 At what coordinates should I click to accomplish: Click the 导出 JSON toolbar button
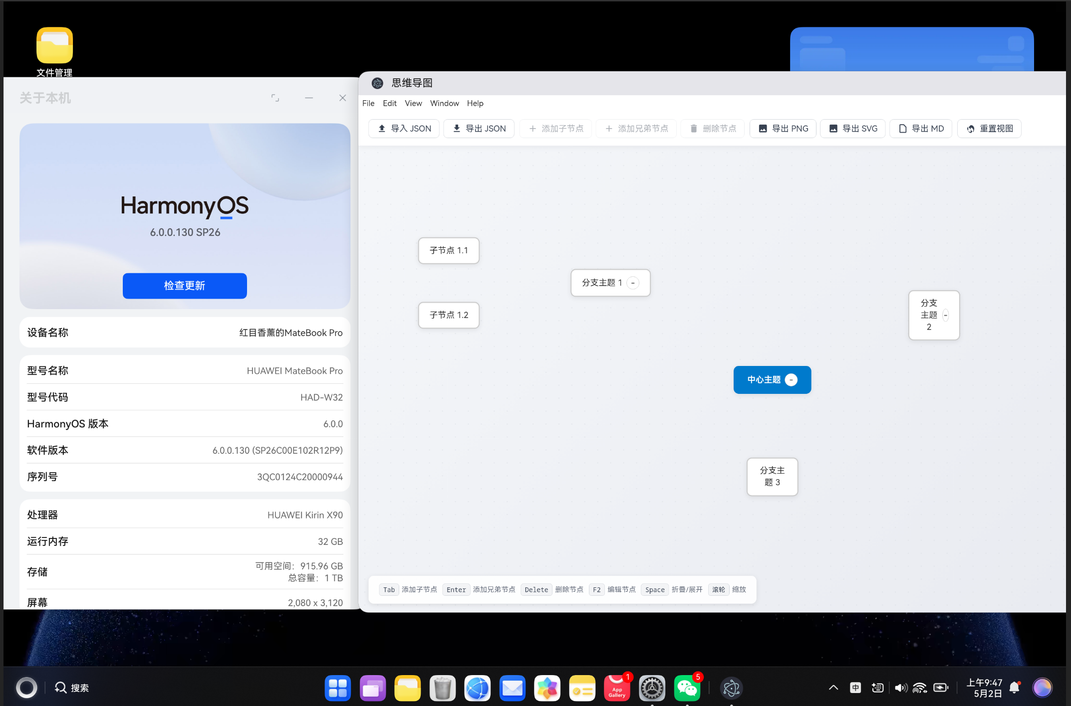click(x=479, y=129)
